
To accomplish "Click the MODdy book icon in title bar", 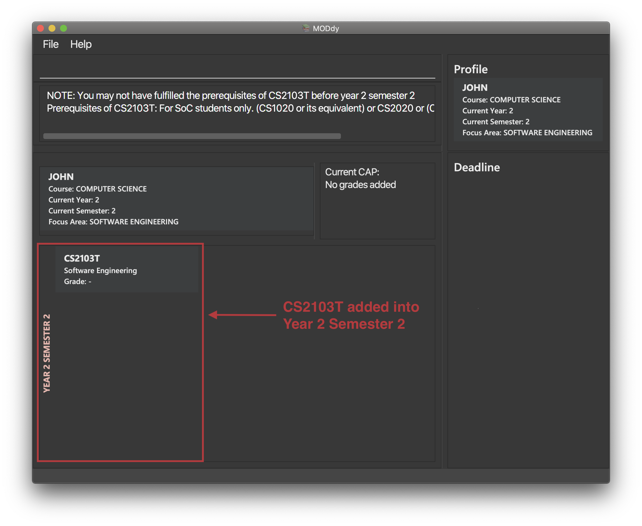I will [306, 29].
